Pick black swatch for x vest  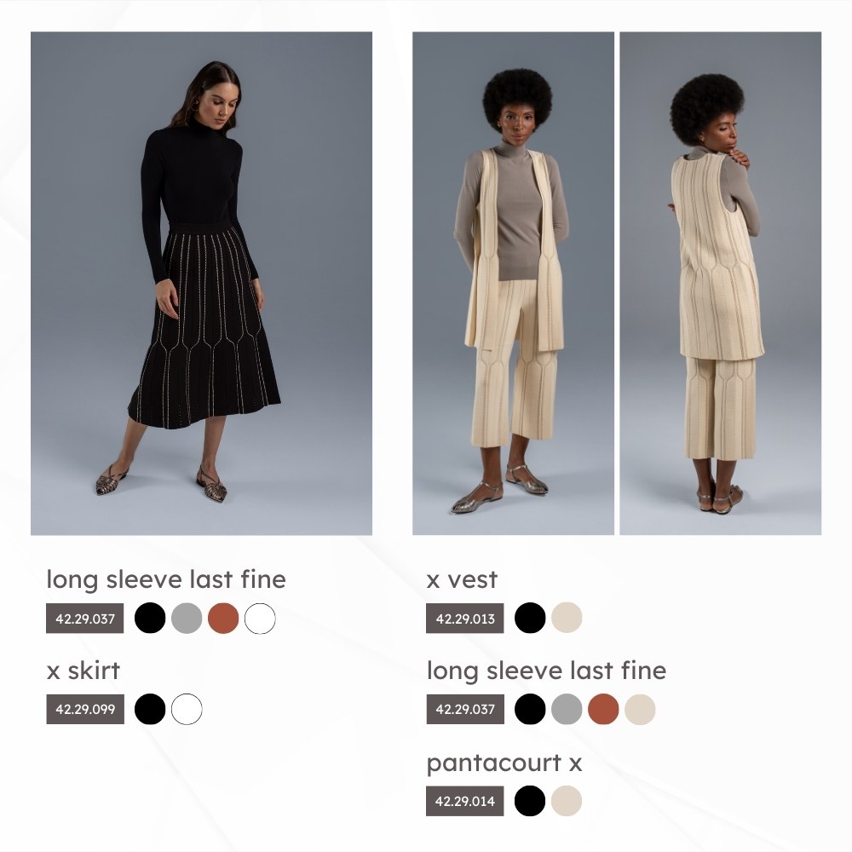pyautogui.click(x=530, y=618)
